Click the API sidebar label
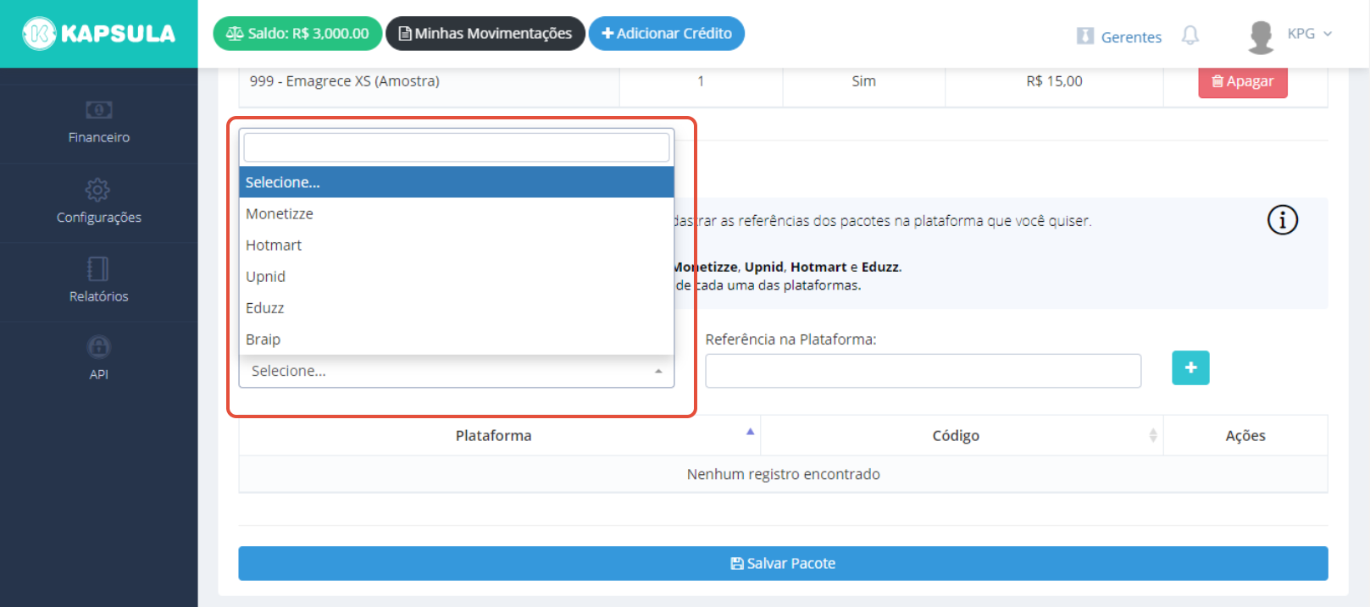The height and width of the screenshot is (607, 1370). click(x=98, y=374)
